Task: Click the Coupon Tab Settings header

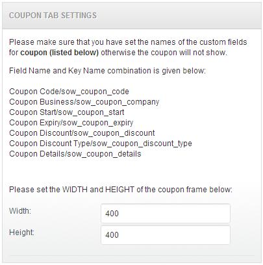Action: coord(53,16)
